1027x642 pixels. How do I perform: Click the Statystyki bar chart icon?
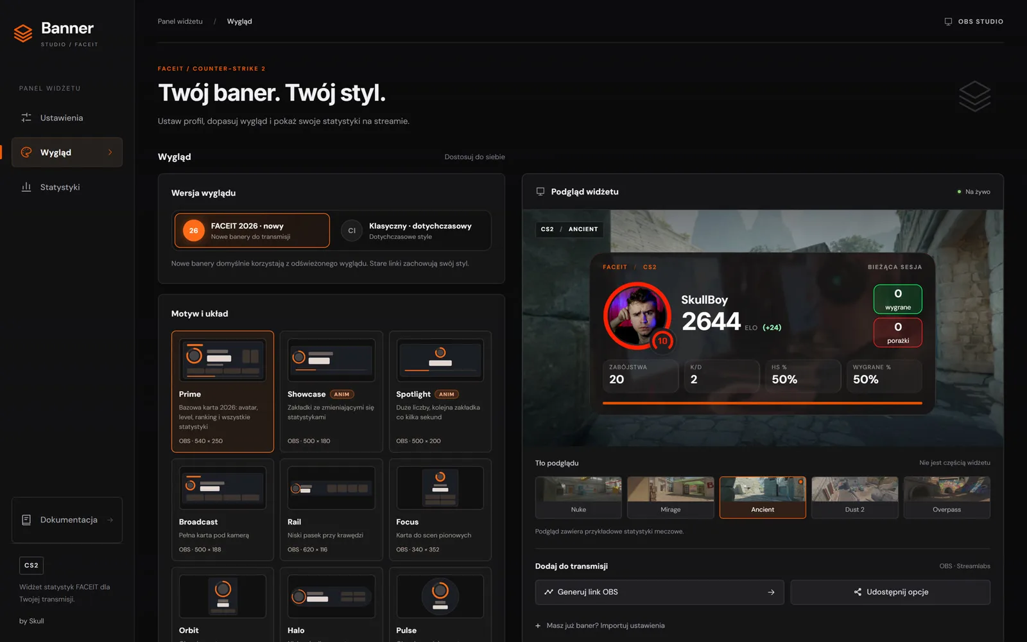coord(26,187)
